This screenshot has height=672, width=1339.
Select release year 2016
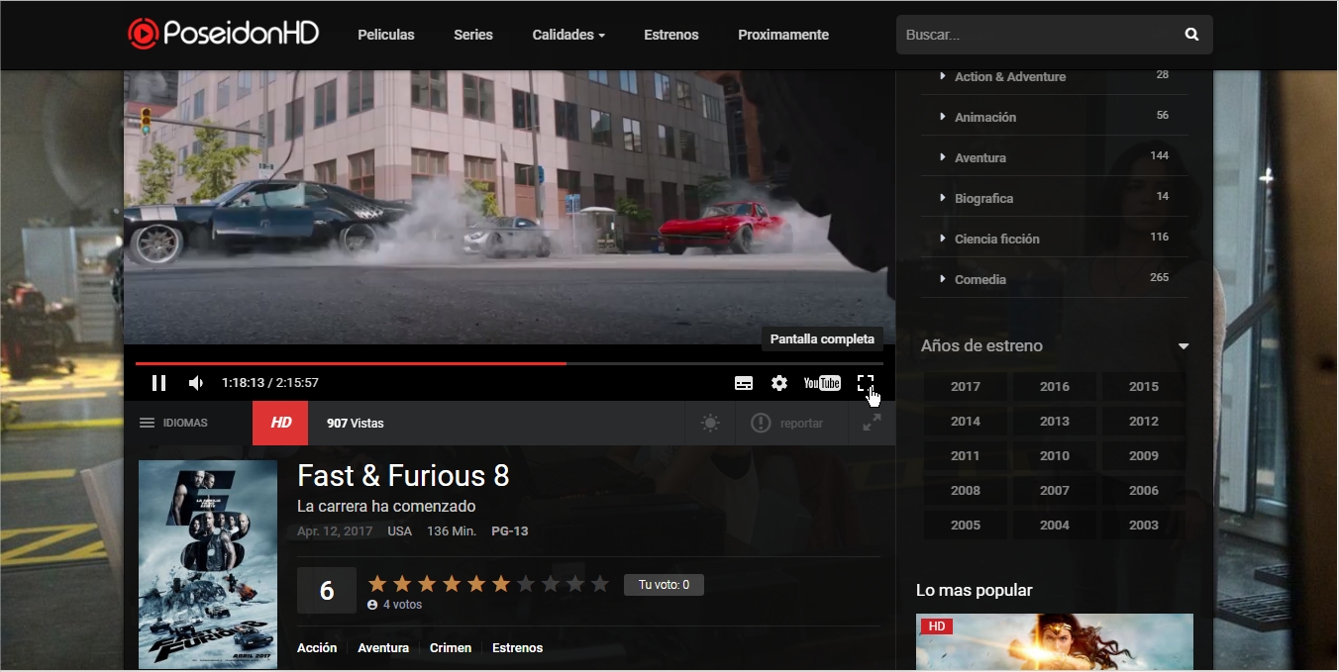(x=1055, y=387)
